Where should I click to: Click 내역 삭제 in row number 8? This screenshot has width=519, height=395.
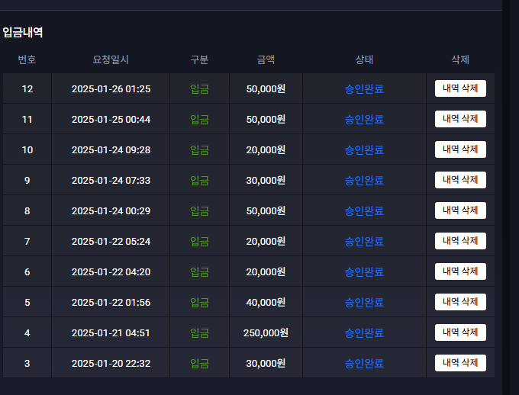pos(460,210)
